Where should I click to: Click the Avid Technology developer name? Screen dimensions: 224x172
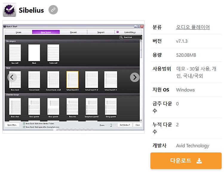193,146
